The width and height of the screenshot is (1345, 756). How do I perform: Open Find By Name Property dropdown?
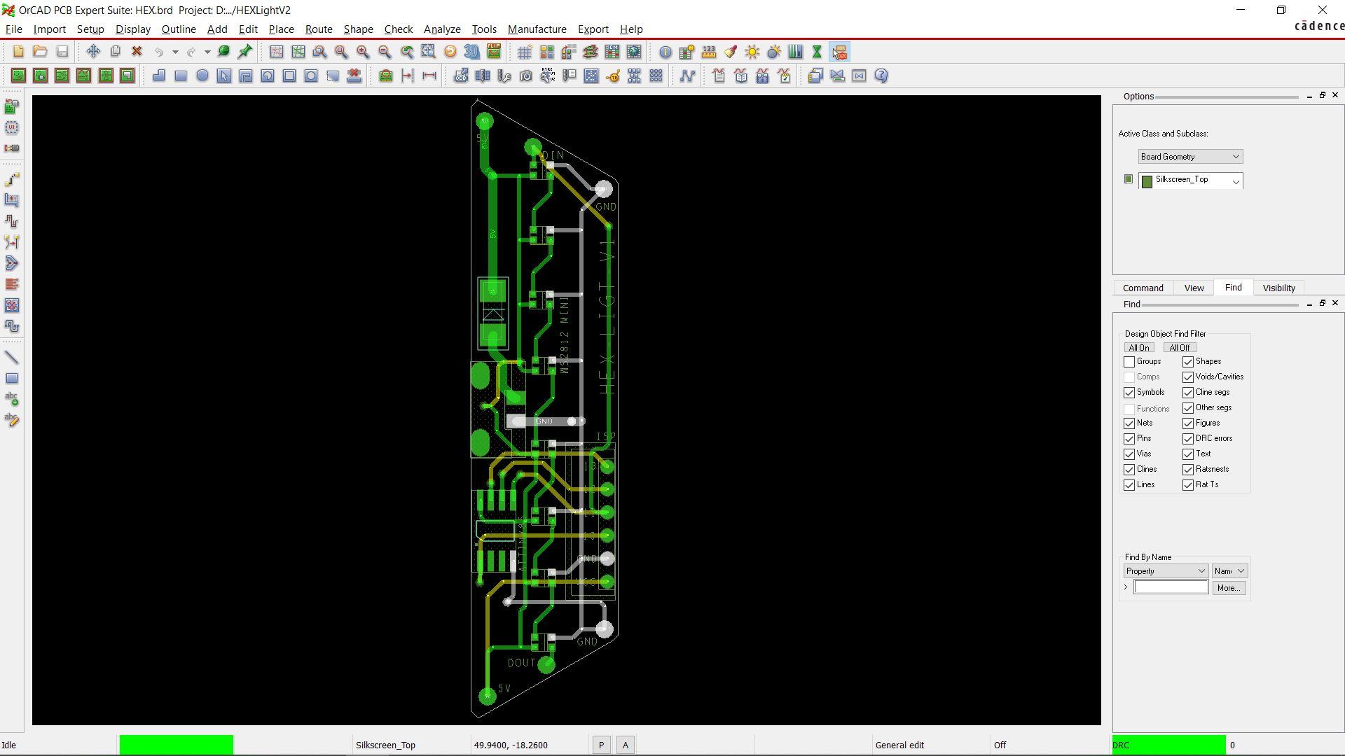1166,571
